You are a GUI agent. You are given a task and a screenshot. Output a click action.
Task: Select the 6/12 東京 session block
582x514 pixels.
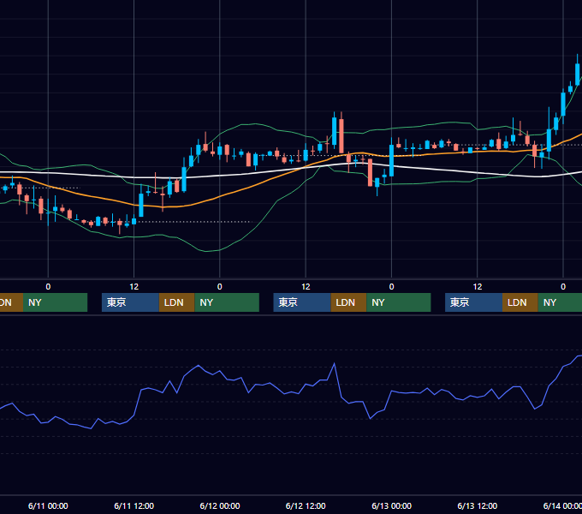point(302,302)
